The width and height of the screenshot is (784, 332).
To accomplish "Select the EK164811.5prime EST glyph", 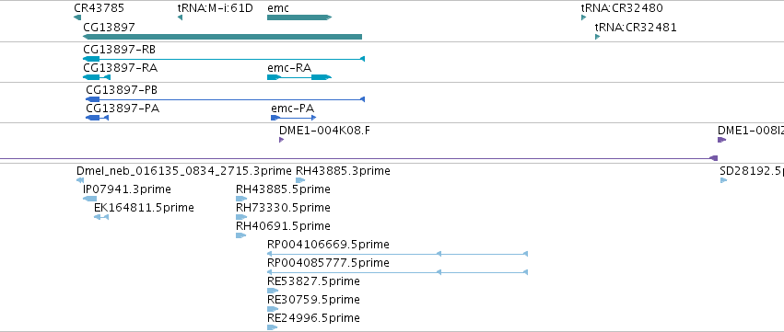I will (x=101, y=217).
